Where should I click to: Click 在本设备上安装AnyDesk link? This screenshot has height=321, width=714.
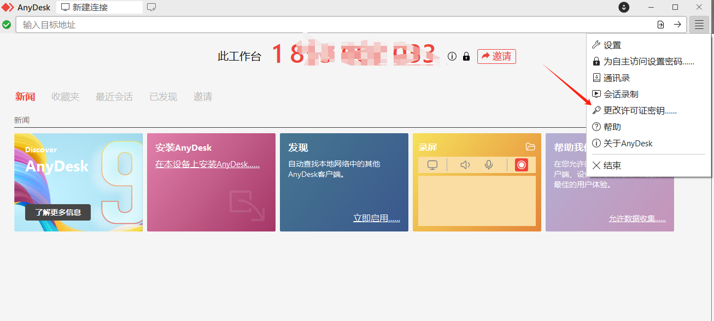tap(208, 164)
